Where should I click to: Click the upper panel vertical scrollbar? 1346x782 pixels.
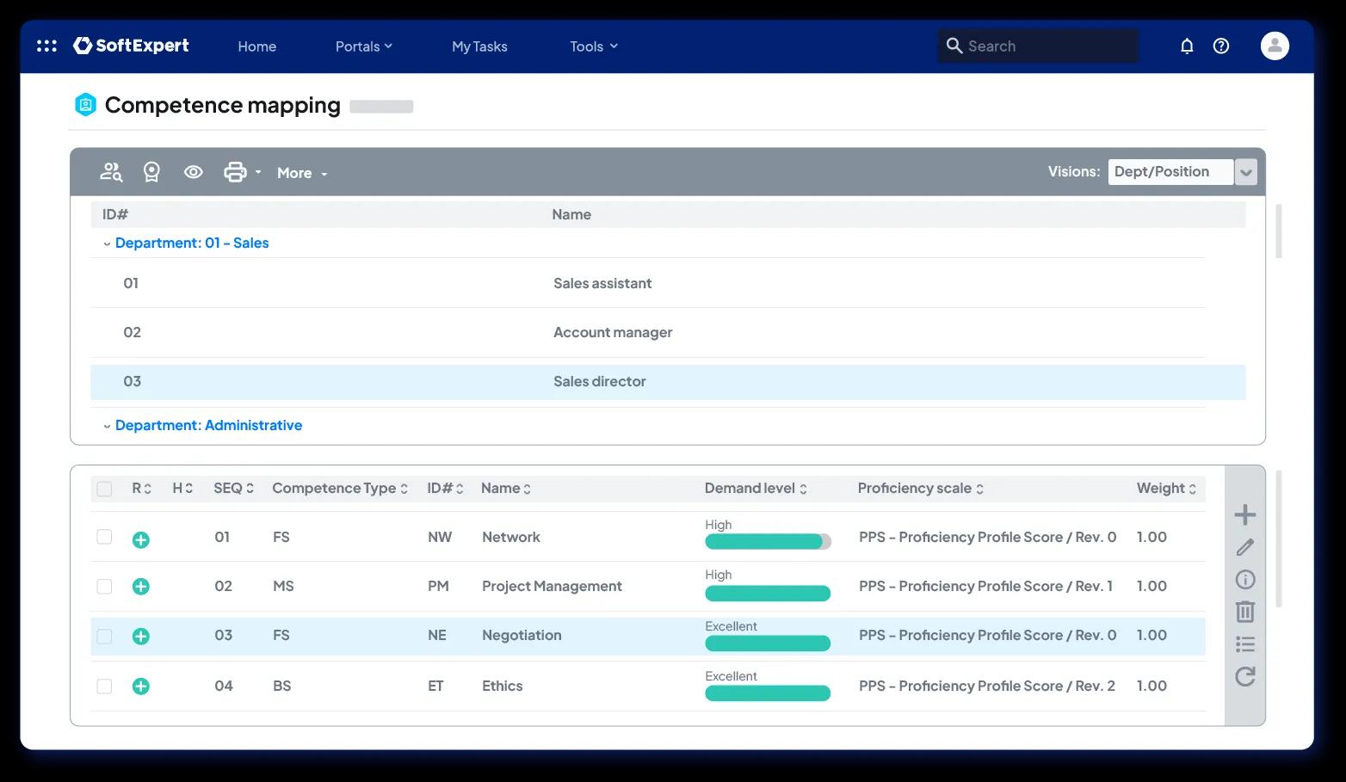coord(1279,231)
